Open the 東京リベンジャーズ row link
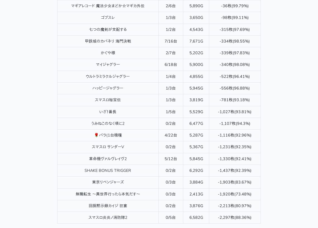Screen dimensions: 318x228 tap(108, 182)
